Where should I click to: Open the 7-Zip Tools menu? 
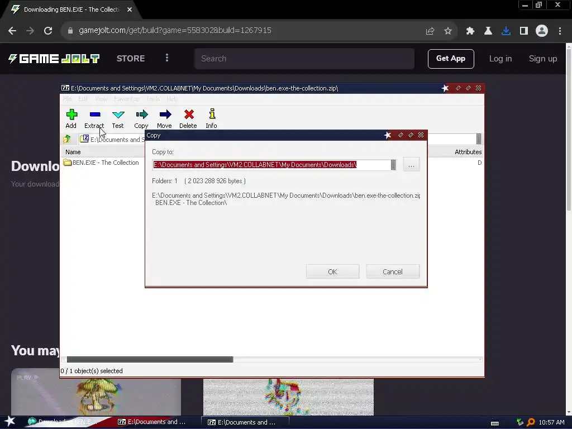pyautogui.click(x=153, y=99)
